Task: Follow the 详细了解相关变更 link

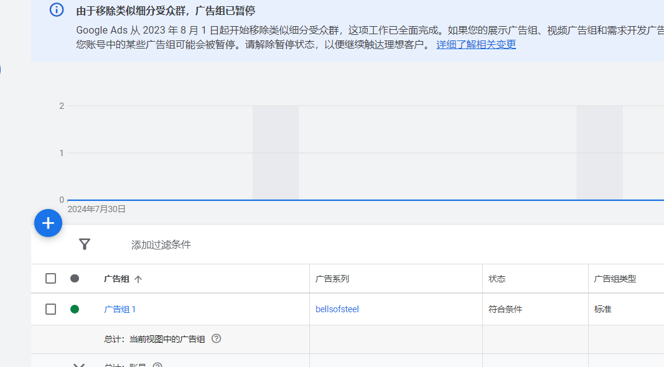Action: tap(476, 45)
